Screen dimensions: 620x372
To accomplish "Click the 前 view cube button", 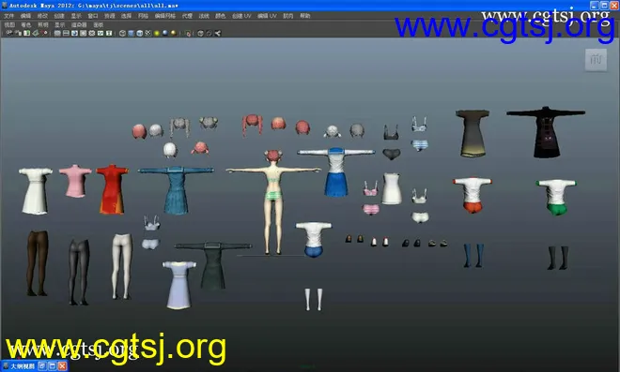I will coord(596,60).
